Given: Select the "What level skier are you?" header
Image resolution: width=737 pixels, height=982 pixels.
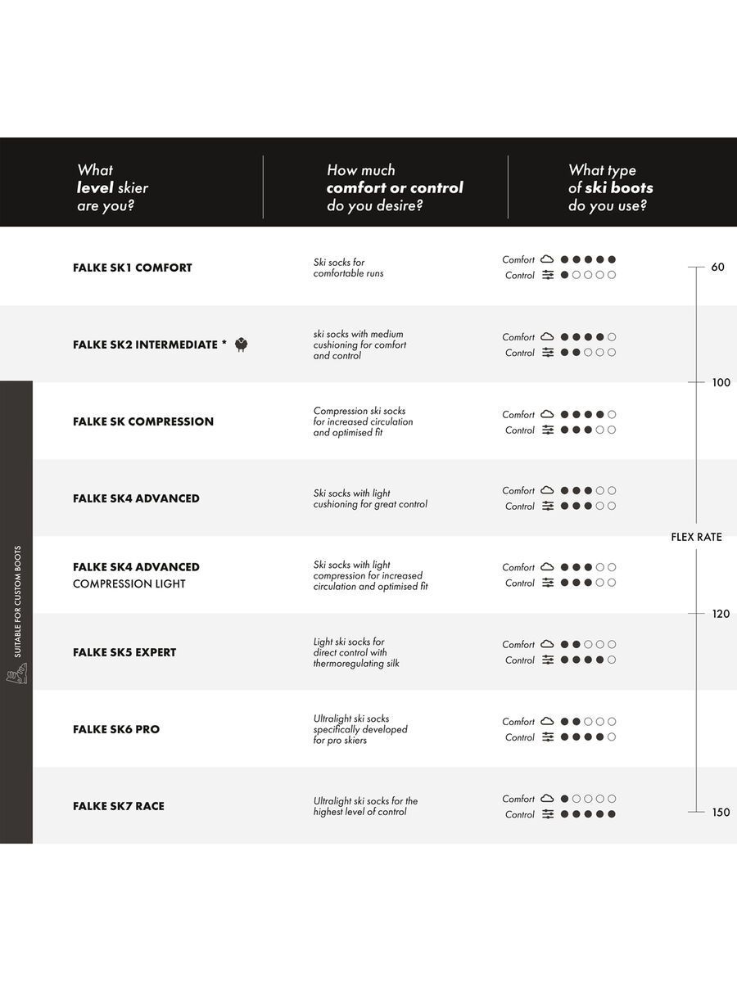Looking at the screenshot, I should click(113, 187).
